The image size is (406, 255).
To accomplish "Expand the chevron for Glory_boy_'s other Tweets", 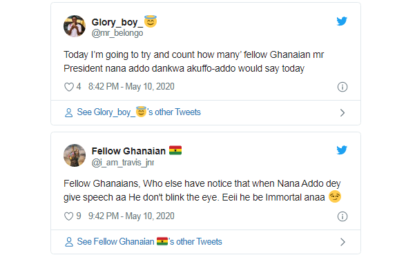I will coord(342,112).
